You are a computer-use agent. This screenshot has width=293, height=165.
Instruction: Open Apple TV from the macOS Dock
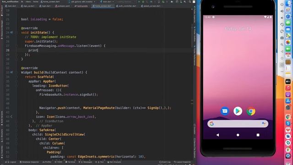pyautogui.click(x=288, y=82)
